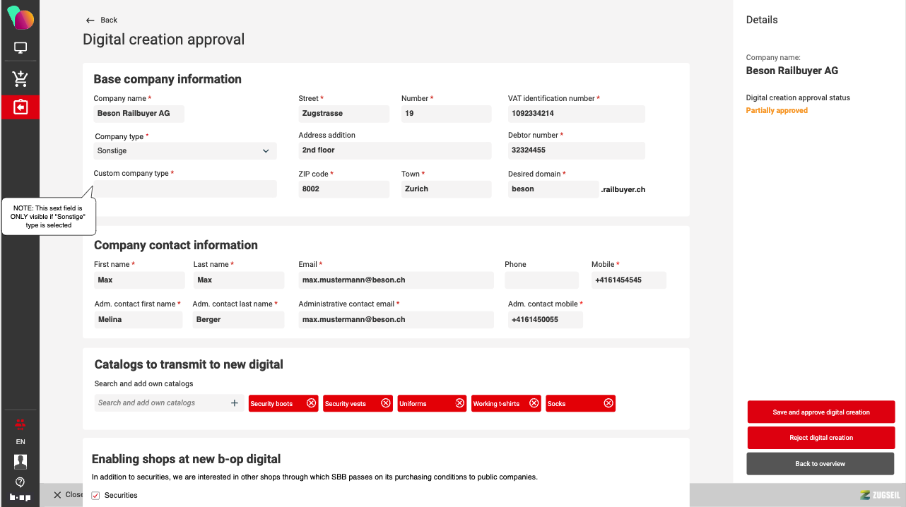Image resolution: width=906 pixels, height=507 pixels.
Task: Open the add-to-cart sidebar icon
Action: coord(20,78)
